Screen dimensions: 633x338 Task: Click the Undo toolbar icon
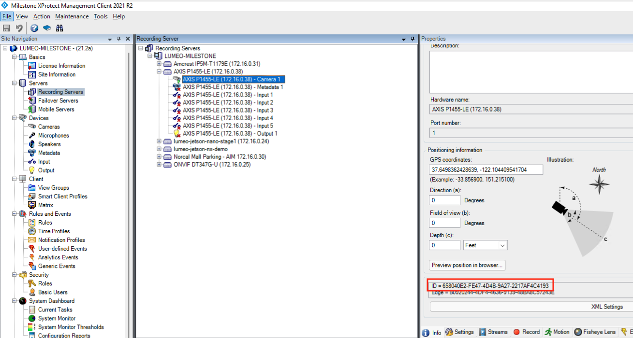pos(19,28)
